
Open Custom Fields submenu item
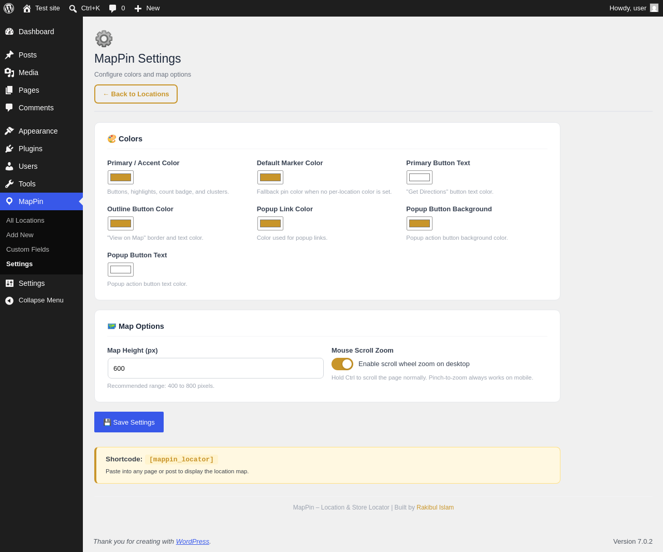click(x=41, y=250)
